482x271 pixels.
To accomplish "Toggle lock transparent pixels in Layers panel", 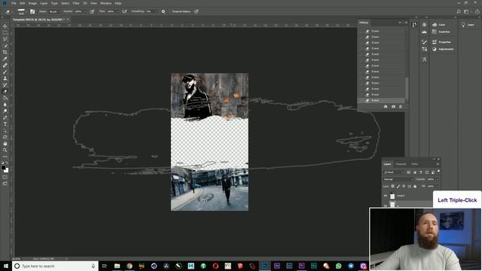I will 392,186.
